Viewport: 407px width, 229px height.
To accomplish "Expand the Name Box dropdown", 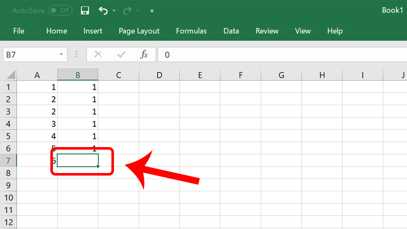I will [x=62, y=54].
